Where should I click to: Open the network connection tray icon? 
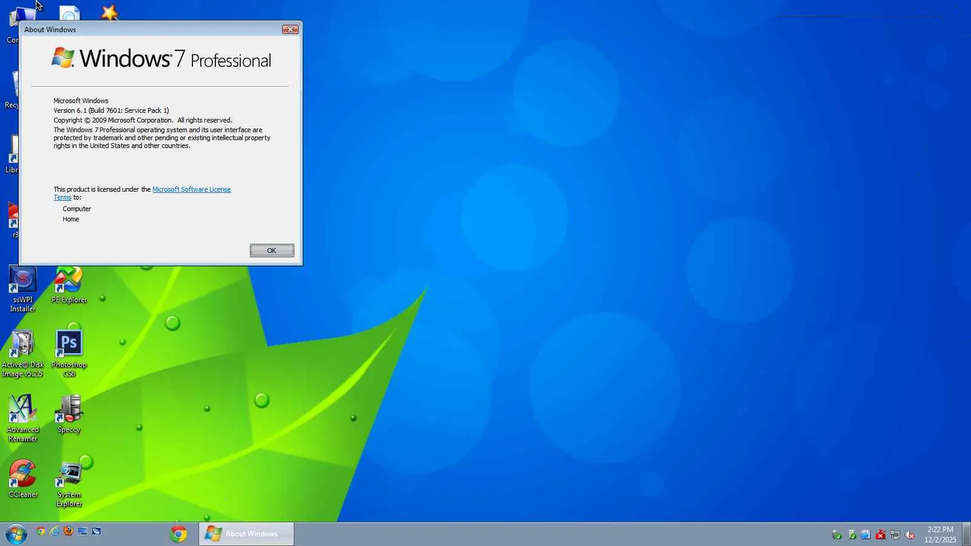point(895,534)
